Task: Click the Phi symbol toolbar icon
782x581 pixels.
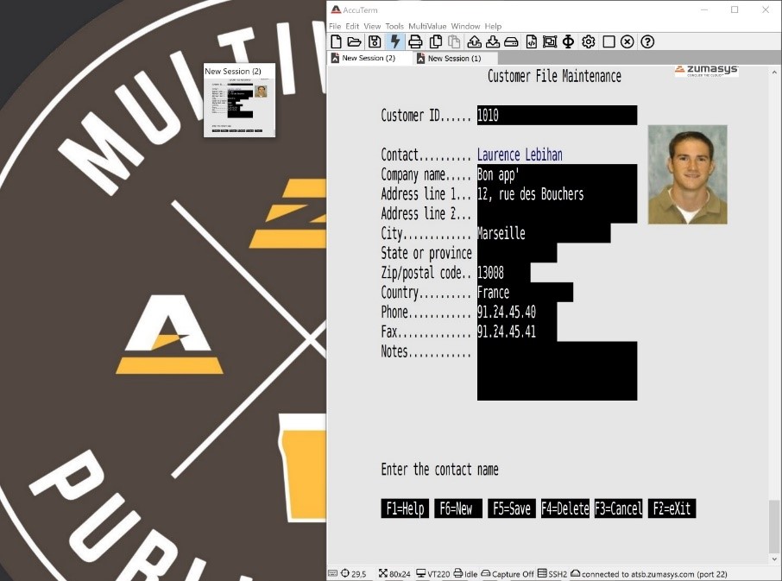Action: point(568,42)
